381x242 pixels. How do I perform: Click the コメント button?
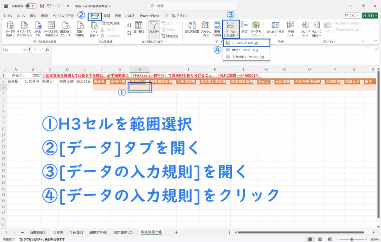point(352,16)
